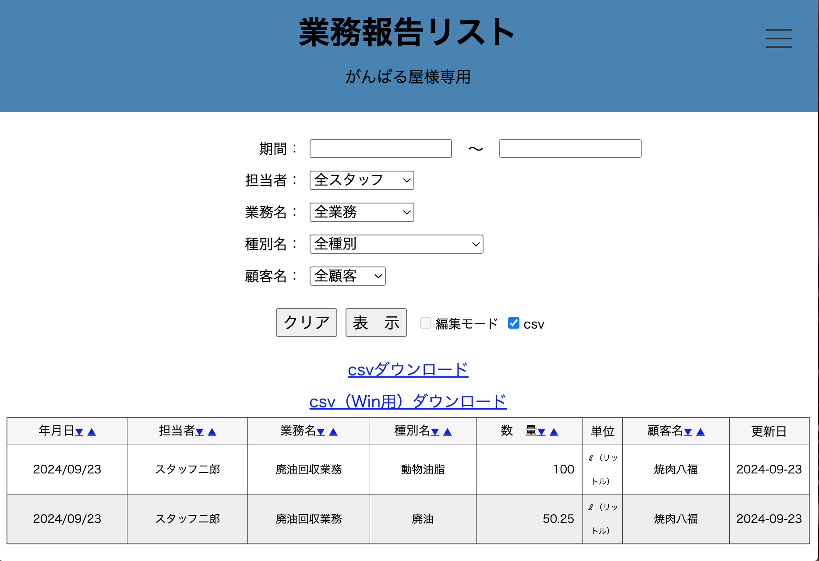
Task: Sort 顧客名 column descending with down arrow
Action: tap(688, 432)
